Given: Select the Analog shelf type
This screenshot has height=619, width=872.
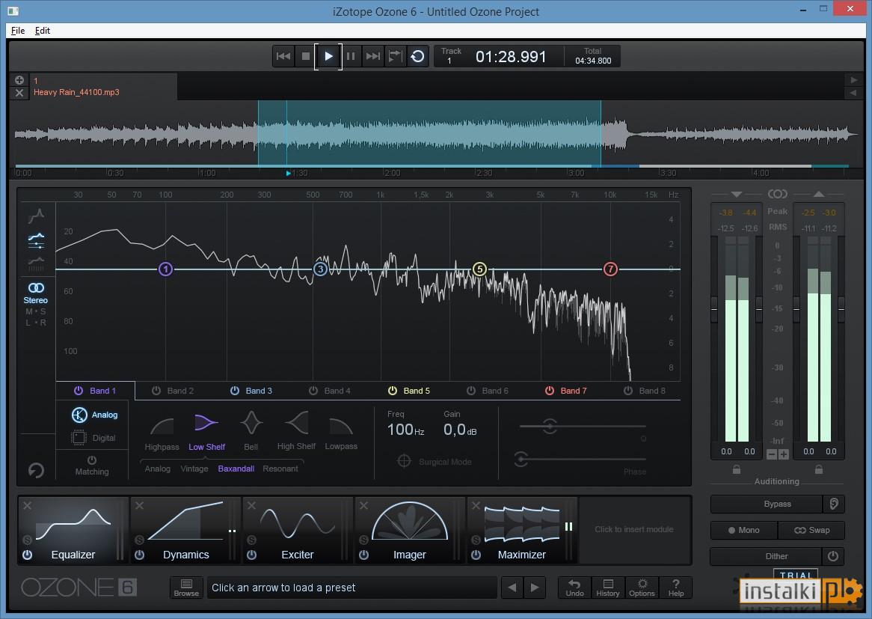Looking at the screenshot, I should (157, 469).
